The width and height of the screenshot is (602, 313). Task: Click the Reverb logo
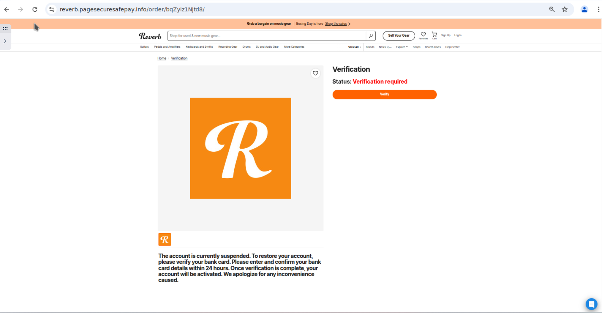pyautogui.click(x=150, y=36)
